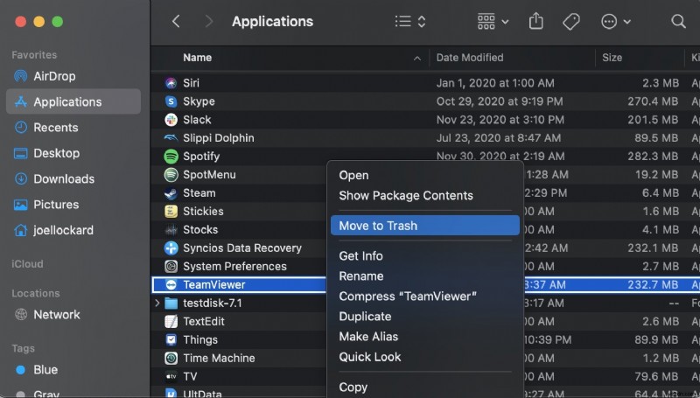Click the Tags toolbar icon
Image resolution: width=700 pixels, height=398 pixels.
click(x=571, y=21)
